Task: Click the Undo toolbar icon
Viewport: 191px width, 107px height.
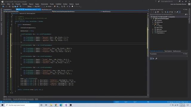Action: point(20,7)
